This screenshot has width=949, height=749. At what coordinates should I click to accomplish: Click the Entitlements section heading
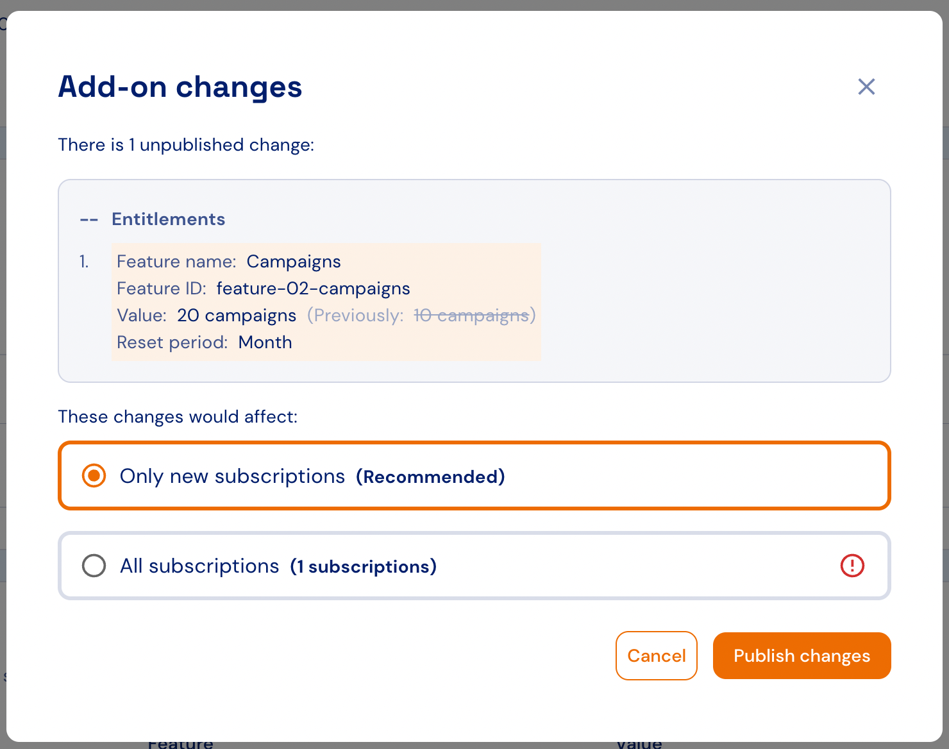[x=169, y=219]
